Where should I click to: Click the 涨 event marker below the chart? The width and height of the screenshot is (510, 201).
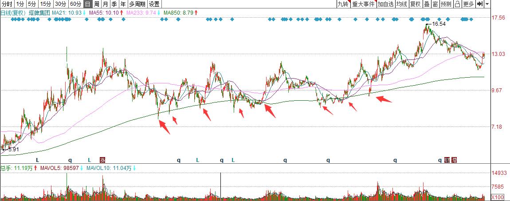(x=102, y=160)
